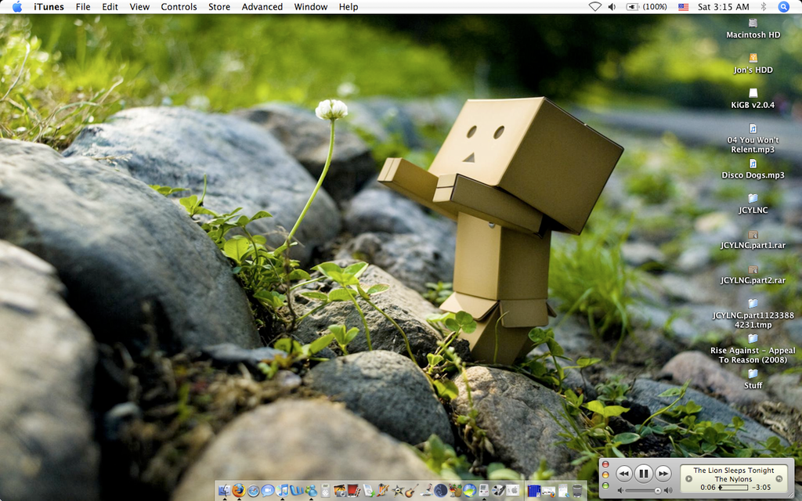Click the artist name The Nylons
This screenshot has height=501, width=802.
[733, 479]
